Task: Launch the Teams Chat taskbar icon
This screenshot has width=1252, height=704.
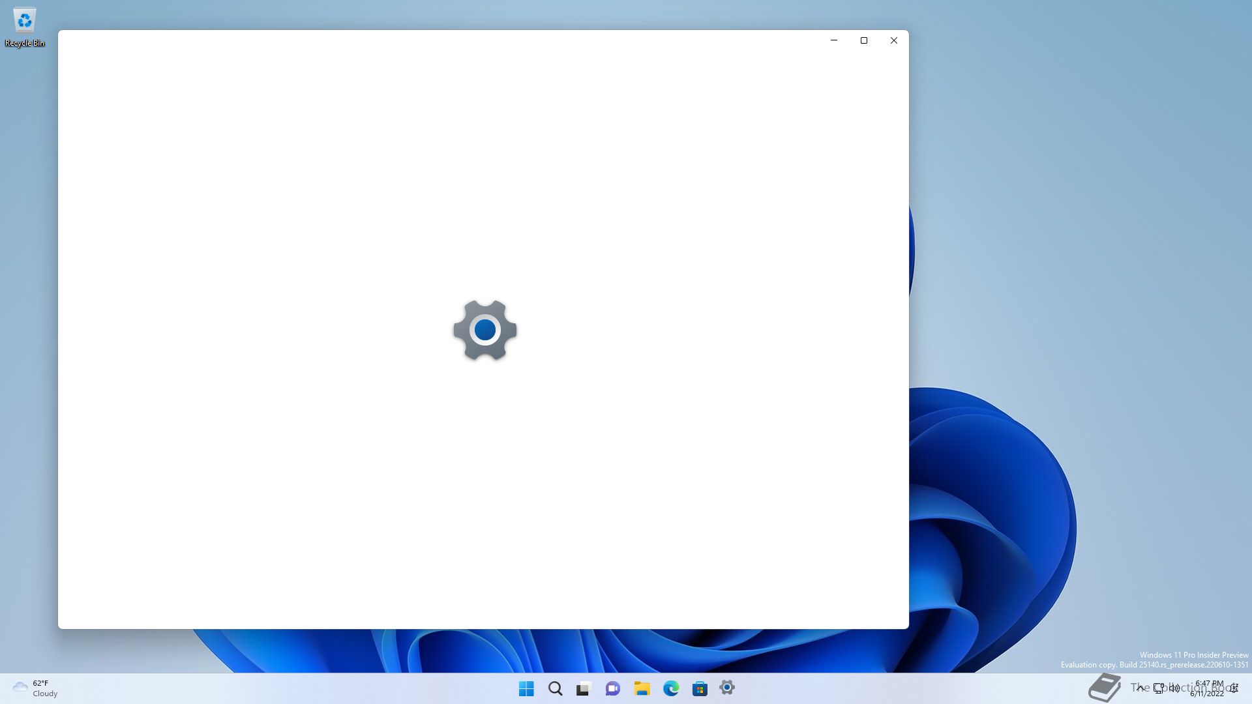Action: tap(612, 688)
